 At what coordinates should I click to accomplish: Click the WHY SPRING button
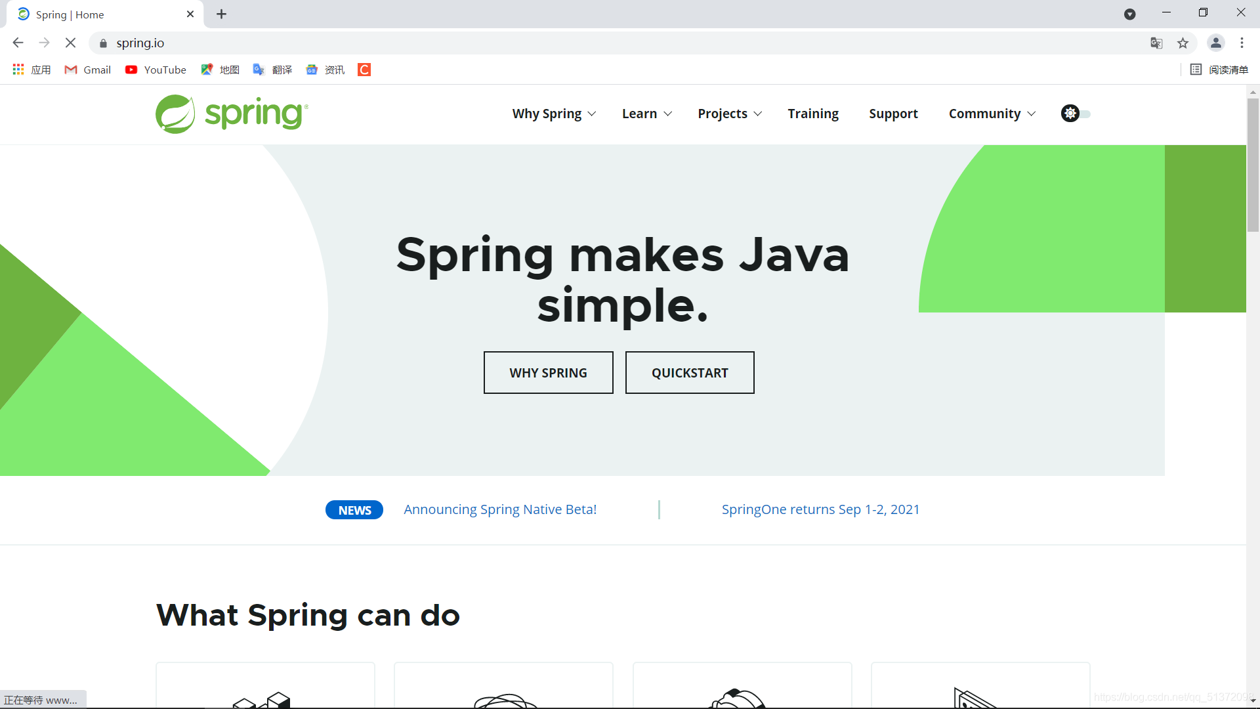548,372
